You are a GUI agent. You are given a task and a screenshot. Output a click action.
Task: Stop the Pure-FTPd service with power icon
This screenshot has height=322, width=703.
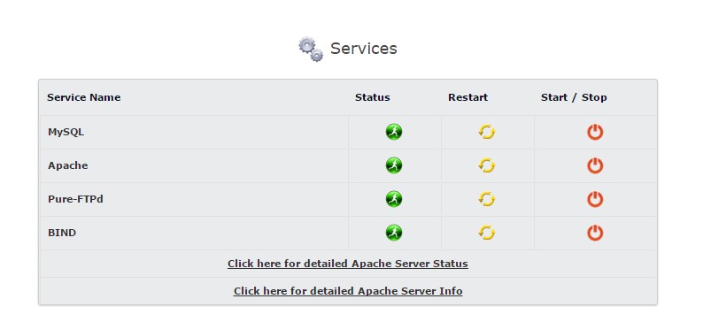[x=595, y=199]
